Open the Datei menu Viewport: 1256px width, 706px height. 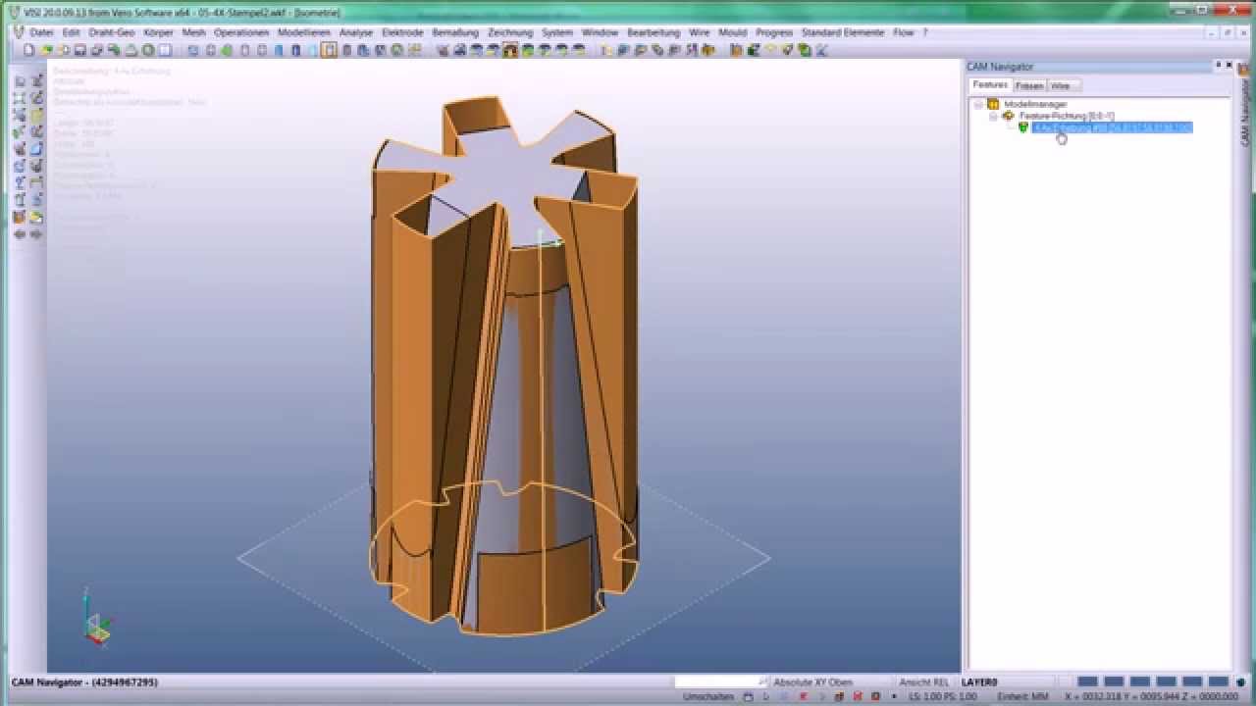(x=41, y=32)
